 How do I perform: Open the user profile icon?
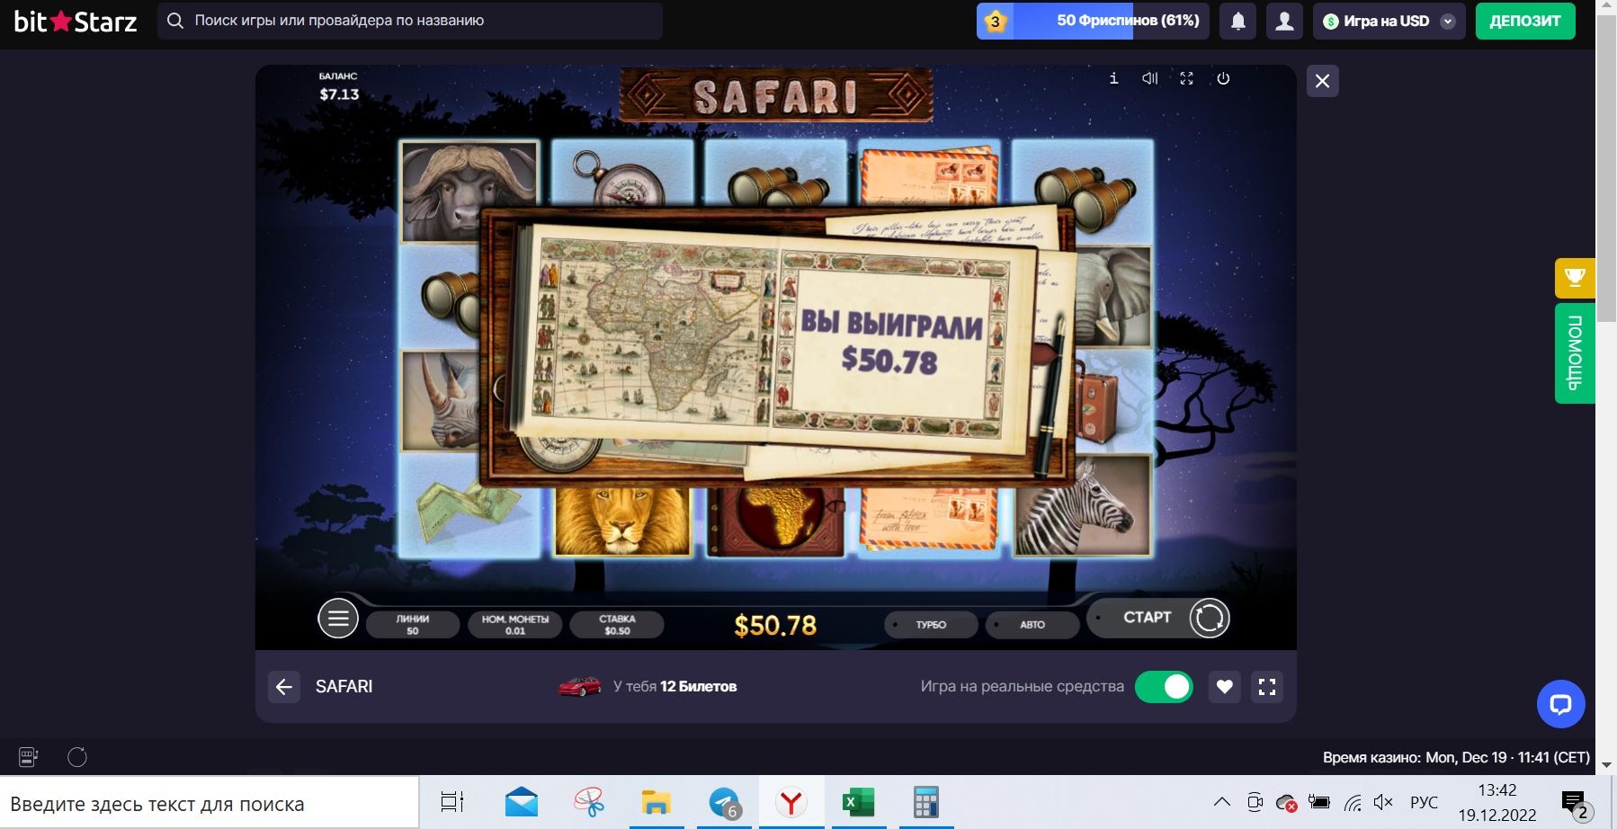tap(1285, 22)
